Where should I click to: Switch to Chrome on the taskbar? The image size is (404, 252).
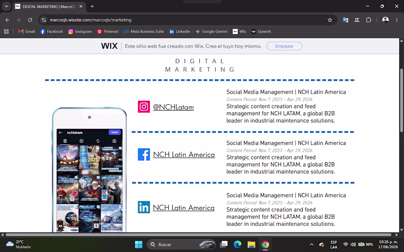tap(265, 245)
